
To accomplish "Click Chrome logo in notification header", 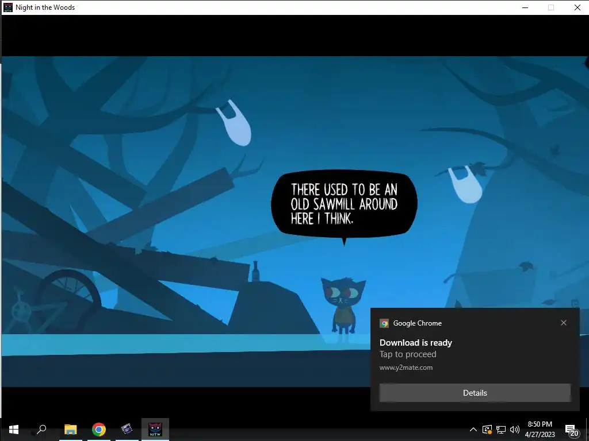I will pyautogui.click(x=384, y=323).
